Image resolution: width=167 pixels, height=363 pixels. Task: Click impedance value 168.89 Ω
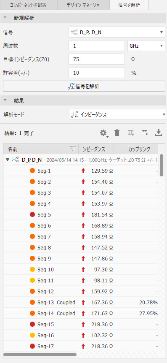pos(102,226)
